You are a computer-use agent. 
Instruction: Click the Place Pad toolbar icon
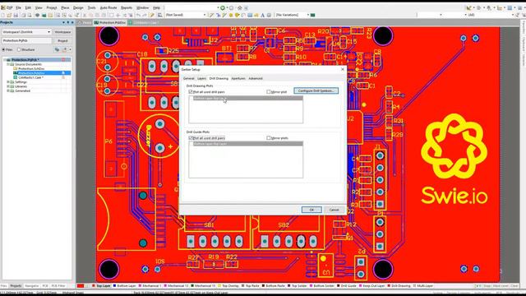231,15
